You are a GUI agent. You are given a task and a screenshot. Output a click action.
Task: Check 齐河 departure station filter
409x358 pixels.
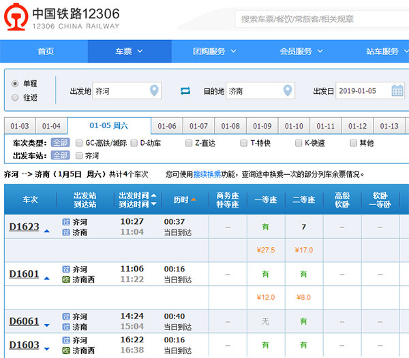tap(79, 156)
